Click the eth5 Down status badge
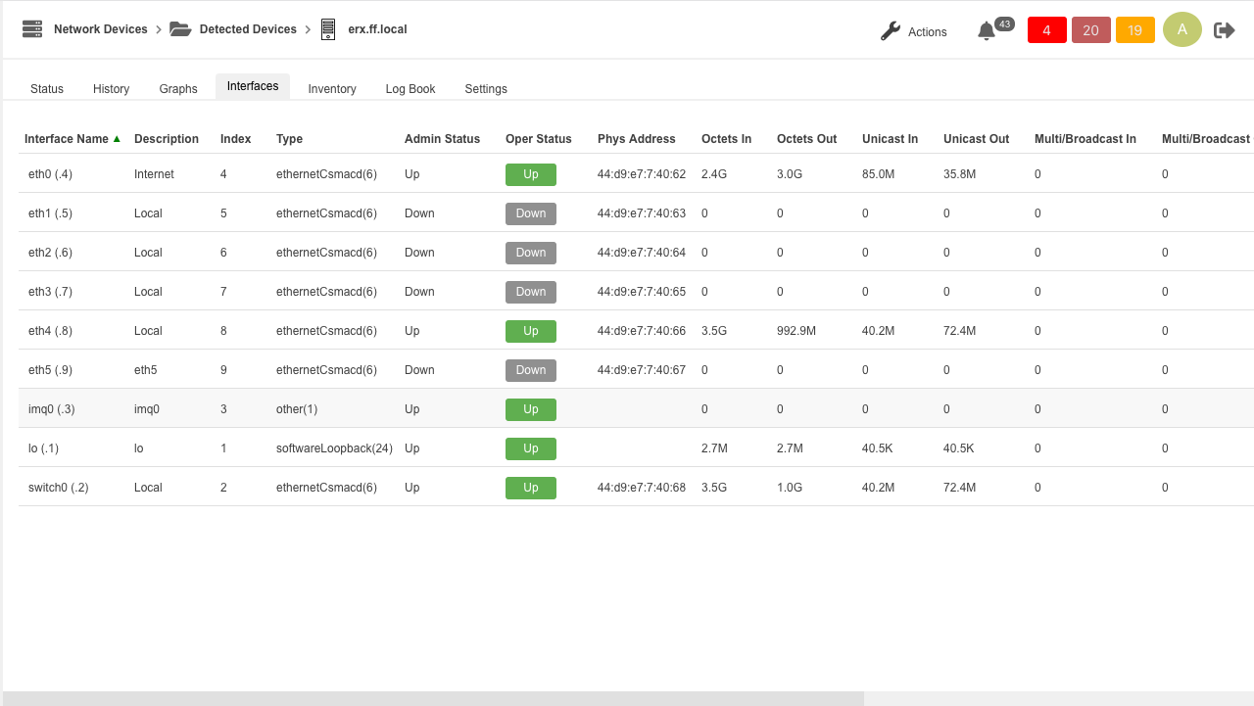 coord(531,370)
